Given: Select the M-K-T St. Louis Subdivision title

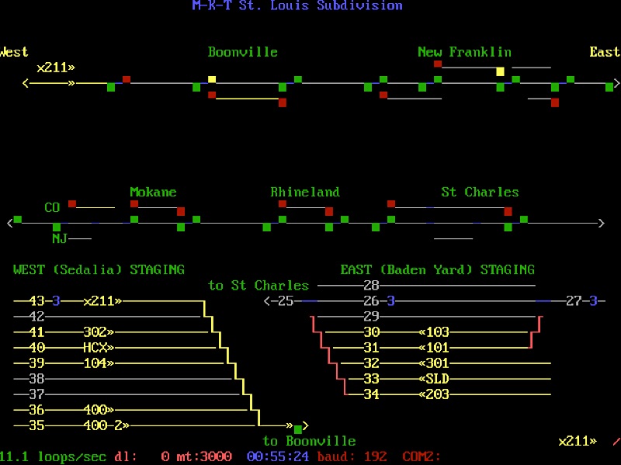Looking at the screenshot, I should (x=297, y=5).
